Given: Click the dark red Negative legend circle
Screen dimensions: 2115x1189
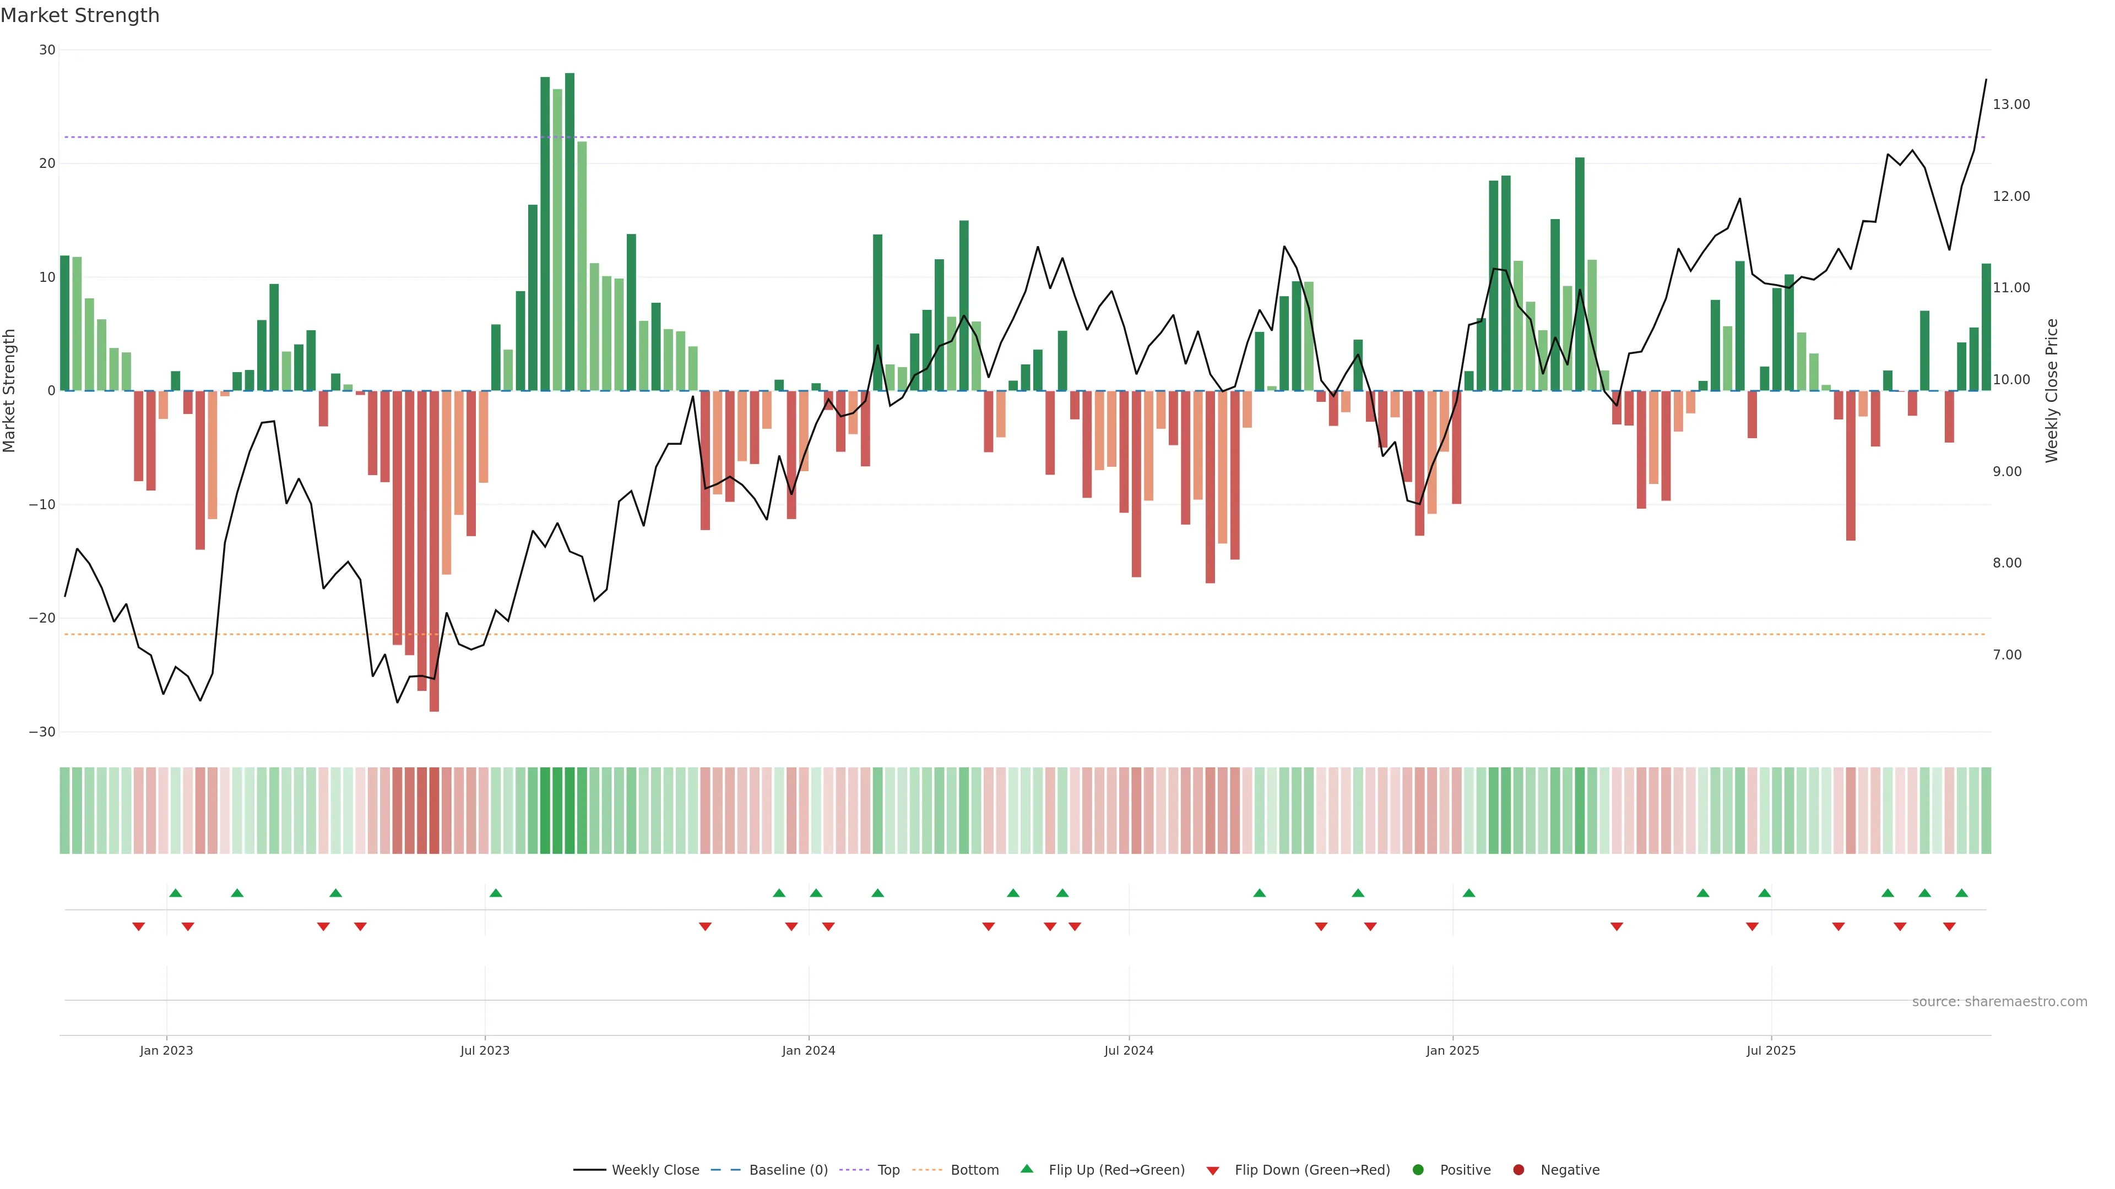Looking at the screenshot, I should coord(1518,1170).
